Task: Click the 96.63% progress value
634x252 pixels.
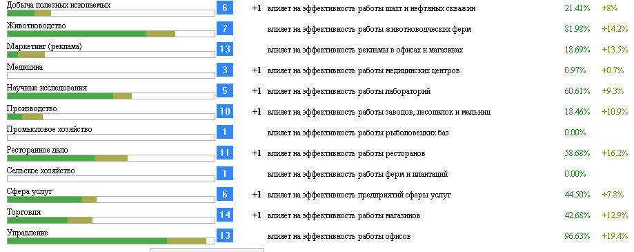Action: tap(577, 236)
